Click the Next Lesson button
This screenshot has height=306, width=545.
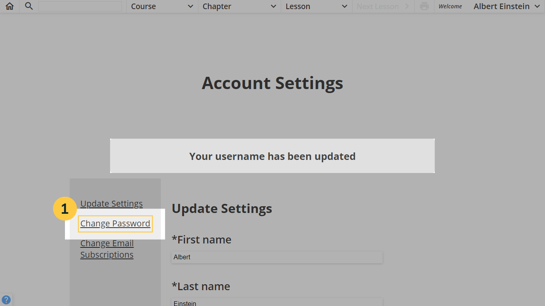(x=377, y=6)
